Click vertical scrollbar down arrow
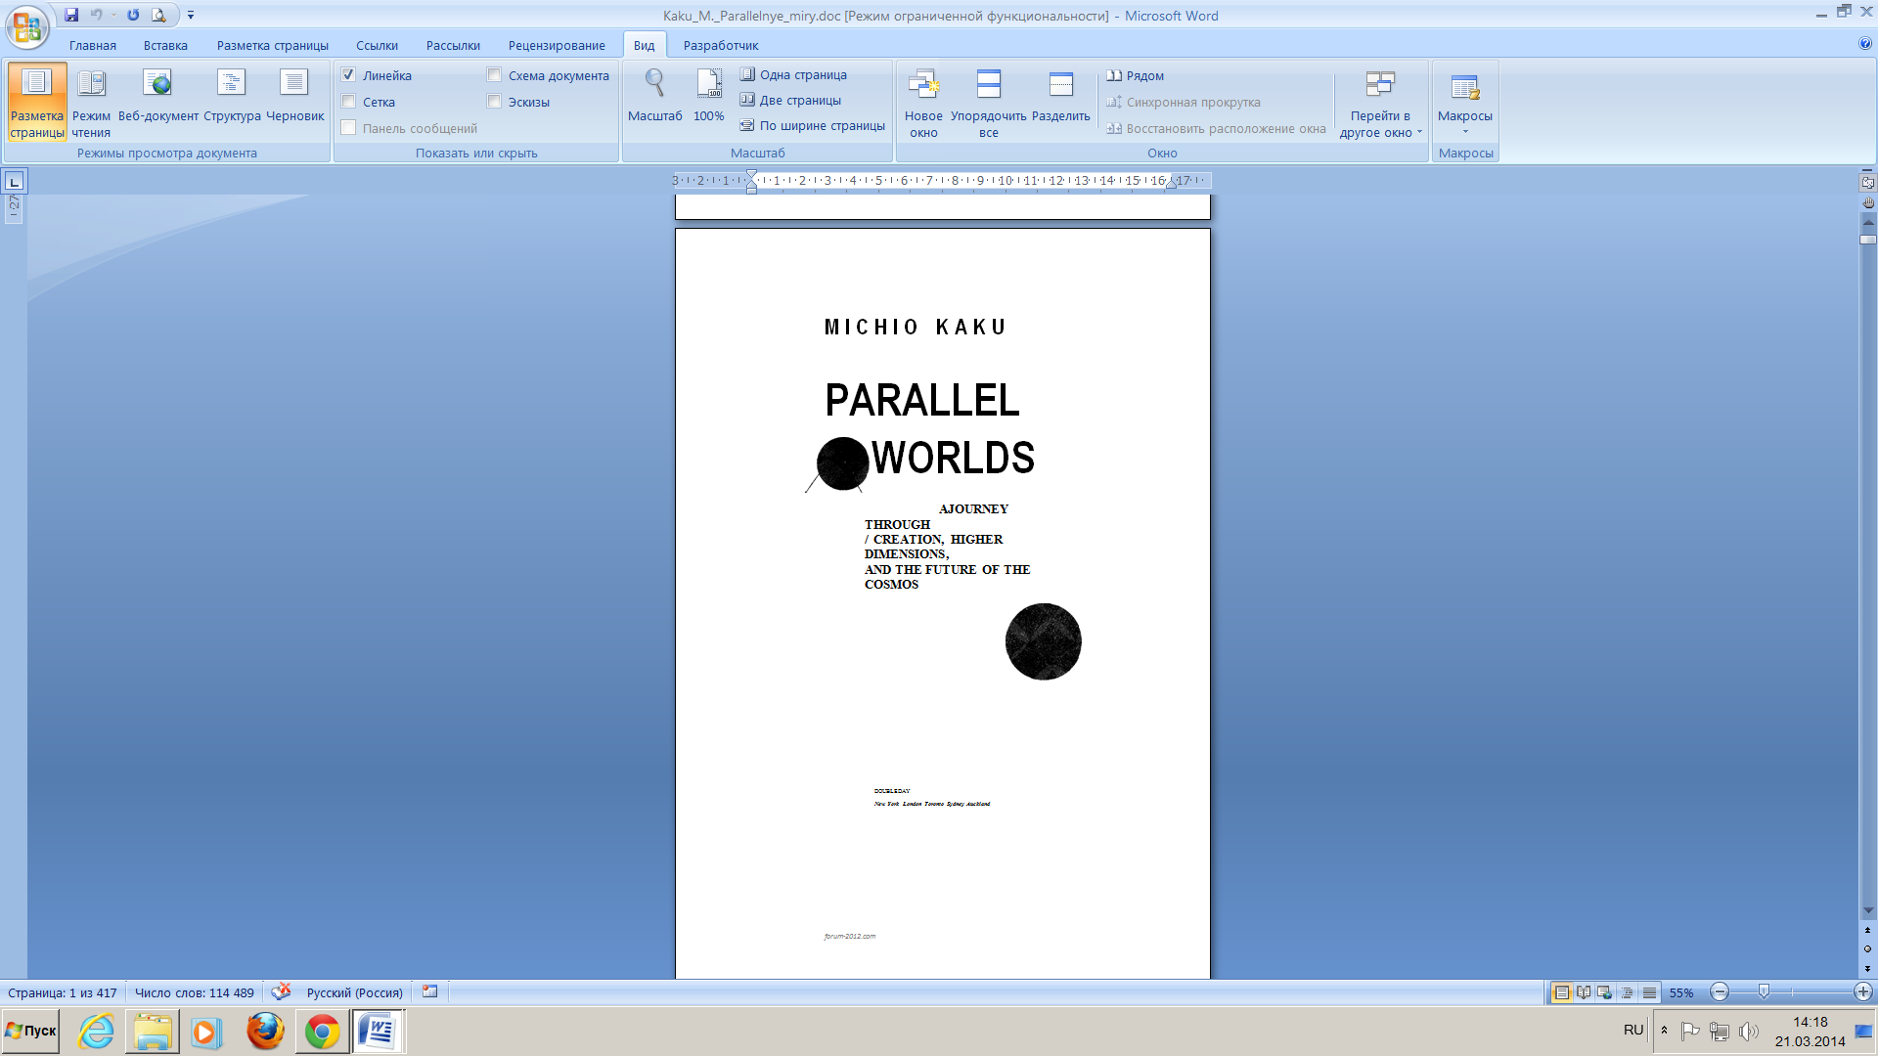Viewport: 1878px width, 1056px height. (1867, 910)
